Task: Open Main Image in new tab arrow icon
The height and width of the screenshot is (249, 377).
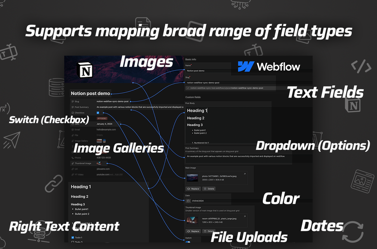Action: [245, 174]
